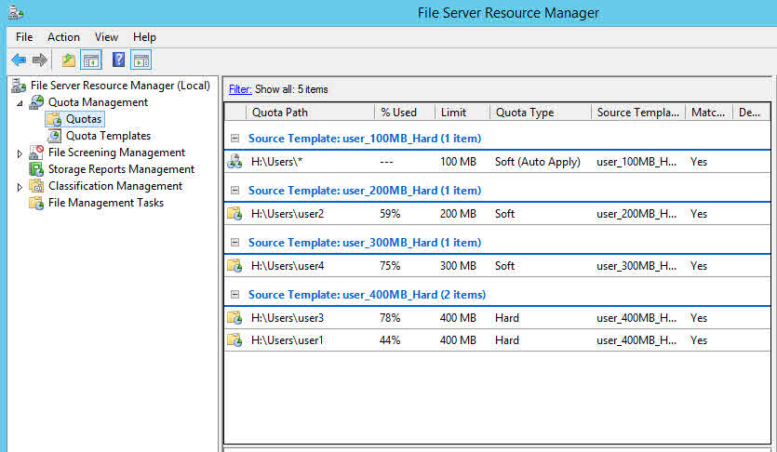Click the Storage Reports Management icon
Screen dimensions: 777x452
[36, 169]
